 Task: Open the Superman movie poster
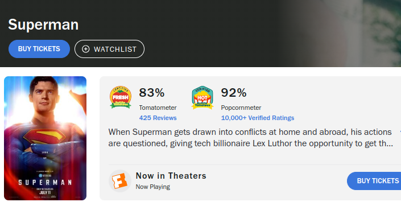[46, 138]
